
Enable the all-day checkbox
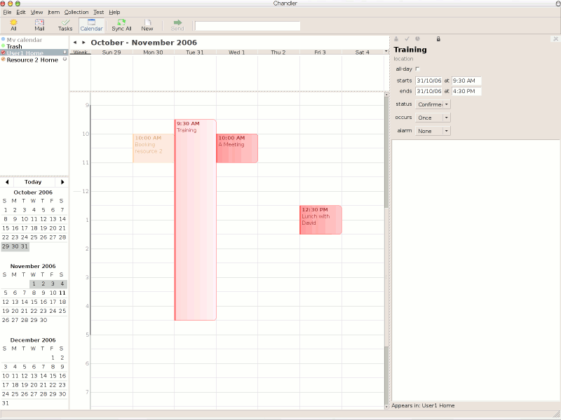coord(417,69)
